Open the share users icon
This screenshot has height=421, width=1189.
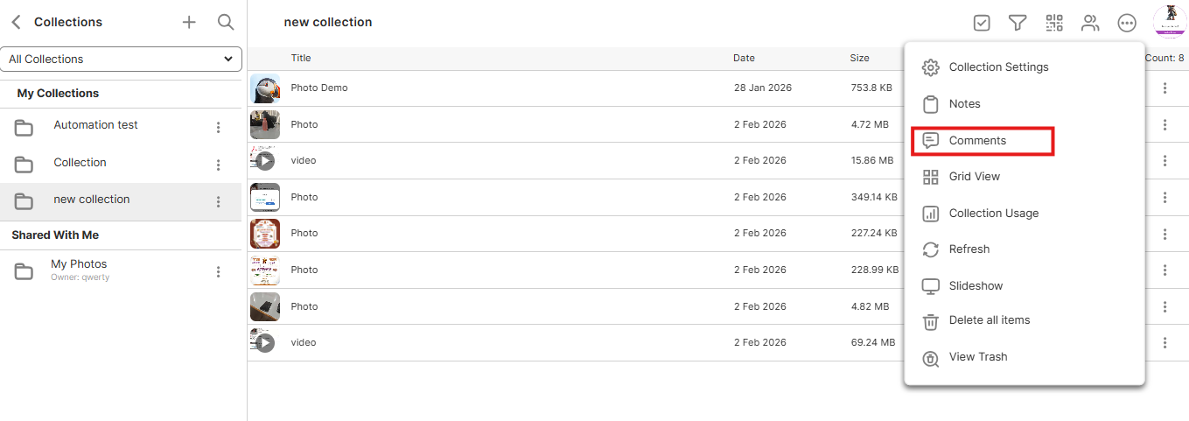click(x=1090, y=23)
